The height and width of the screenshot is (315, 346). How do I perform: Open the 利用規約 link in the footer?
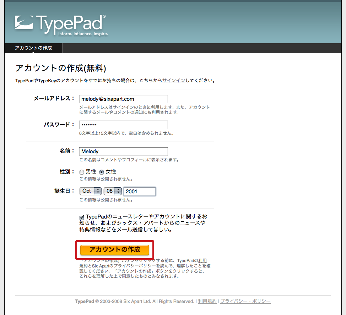coord(207,301)
